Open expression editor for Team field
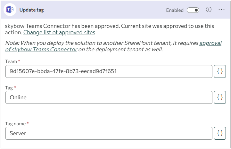The width and height of the screenshot is (231, 149). point(220,71)
